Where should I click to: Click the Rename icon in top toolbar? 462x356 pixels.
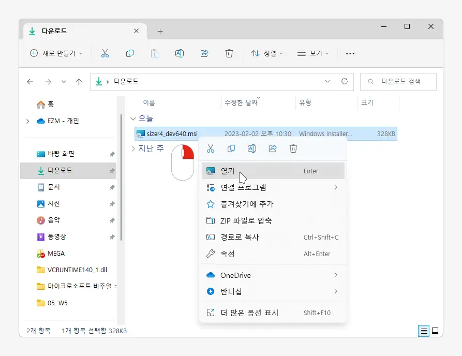click(180, 53)
